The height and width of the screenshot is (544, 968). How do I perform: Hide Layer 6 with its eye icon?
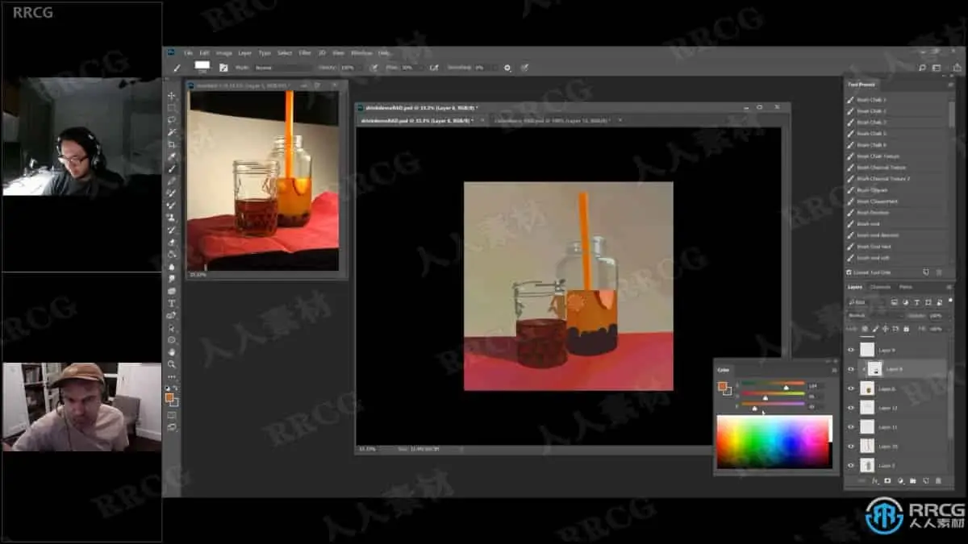(x=851, y=388)
